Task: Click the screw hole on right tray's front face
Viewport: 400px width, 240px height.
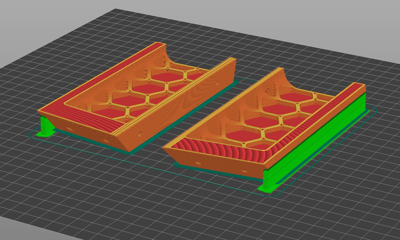Action: tap(198, 163)
